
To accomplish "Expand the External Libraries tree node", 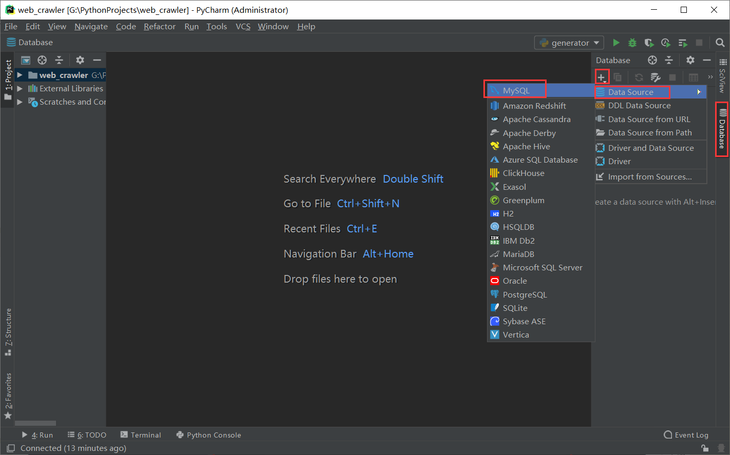I will pos(19,88).
